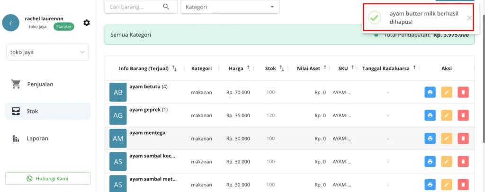
Task: Focus the Cari barang search field
Action: [x=141, y=7]
